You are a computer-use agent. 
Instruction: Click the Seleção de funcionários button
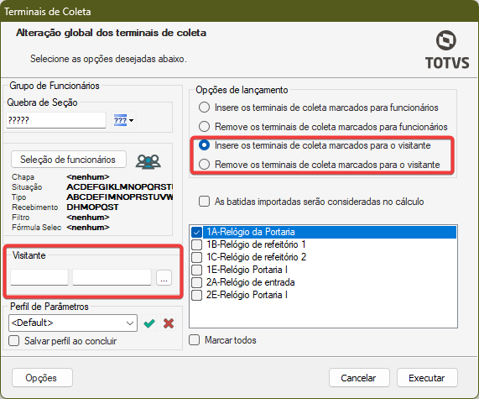tap(69, 160)
